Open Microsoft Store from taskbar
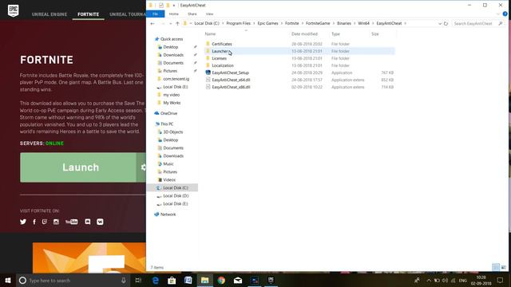 tap(172, 280)
